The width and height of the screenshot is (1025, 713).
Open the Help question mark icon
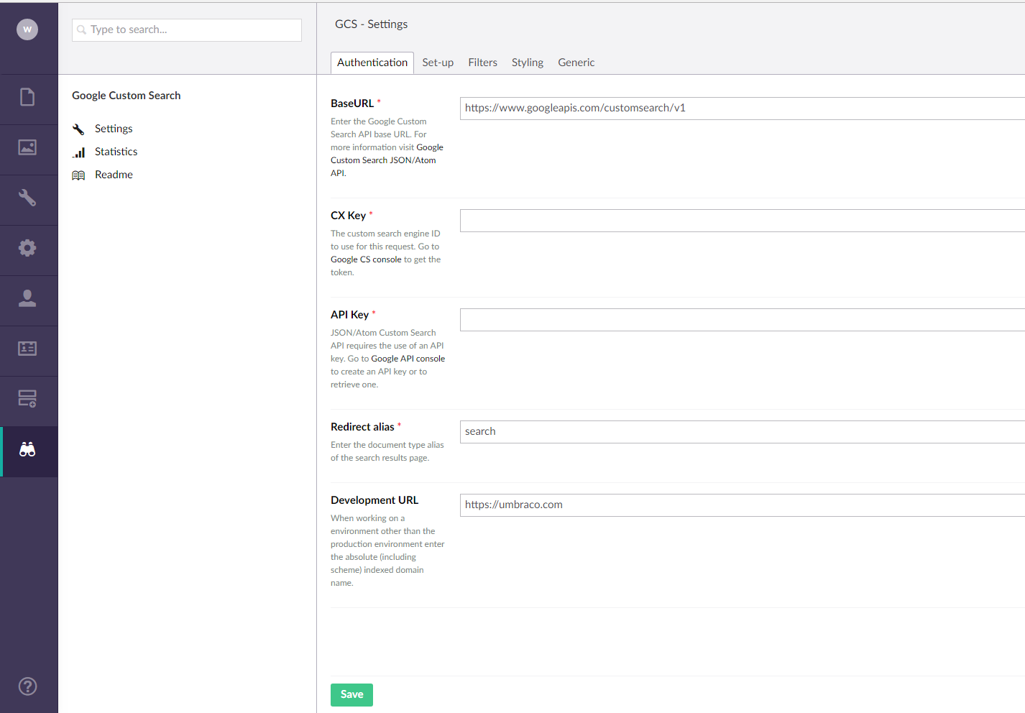27,686
